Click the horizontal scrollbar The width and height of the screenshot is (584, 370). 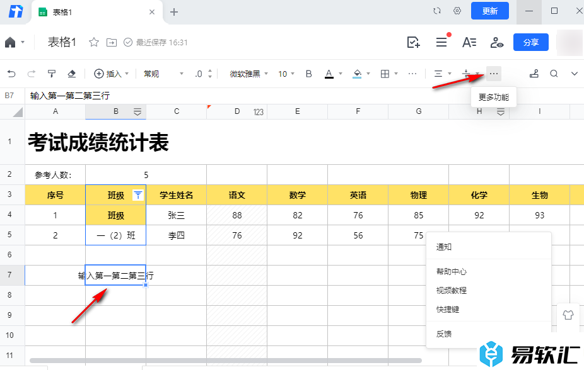pos(226,361)
